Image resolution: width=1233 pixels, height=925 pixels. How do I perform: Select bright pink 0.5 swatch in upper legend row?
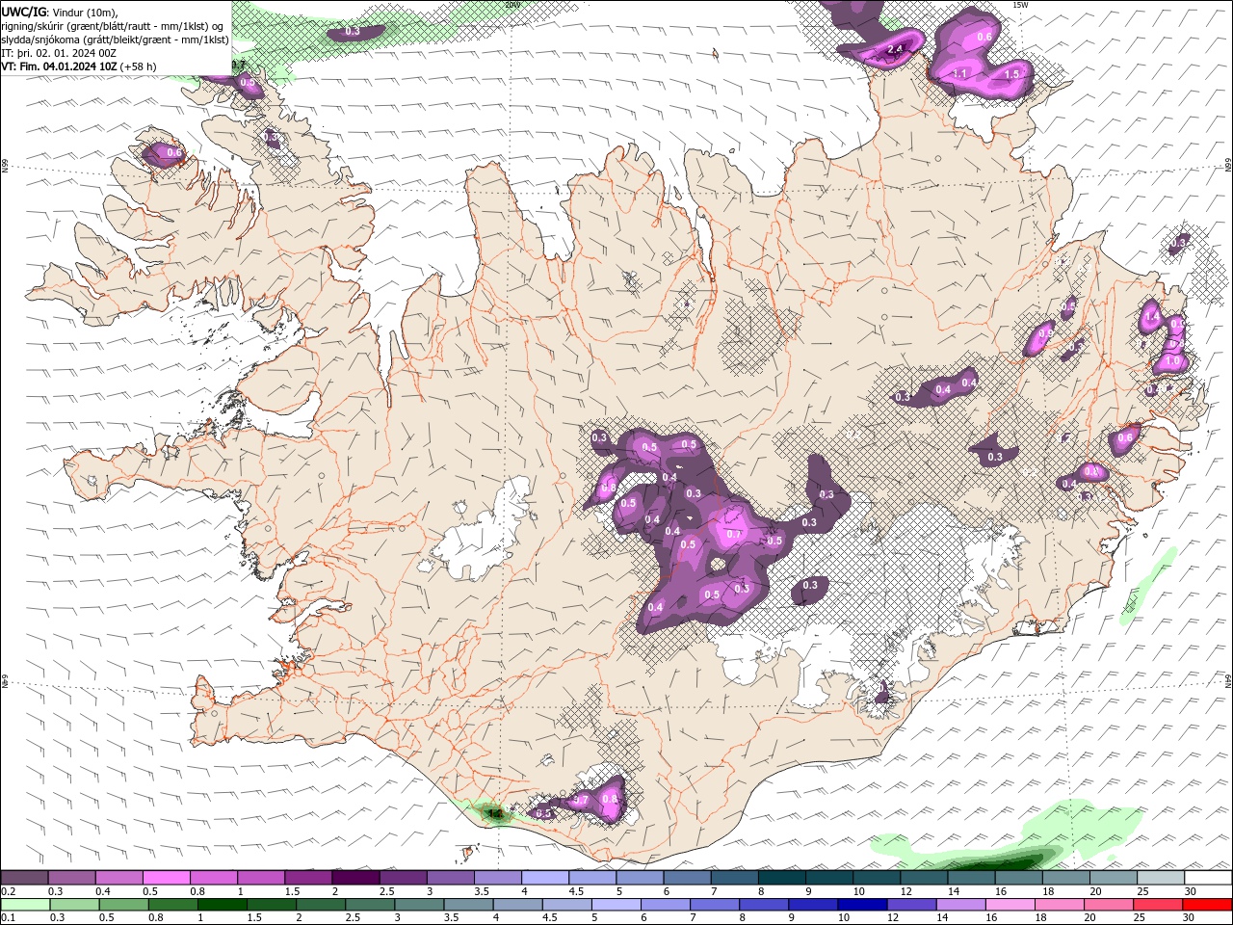coord(166,878)
